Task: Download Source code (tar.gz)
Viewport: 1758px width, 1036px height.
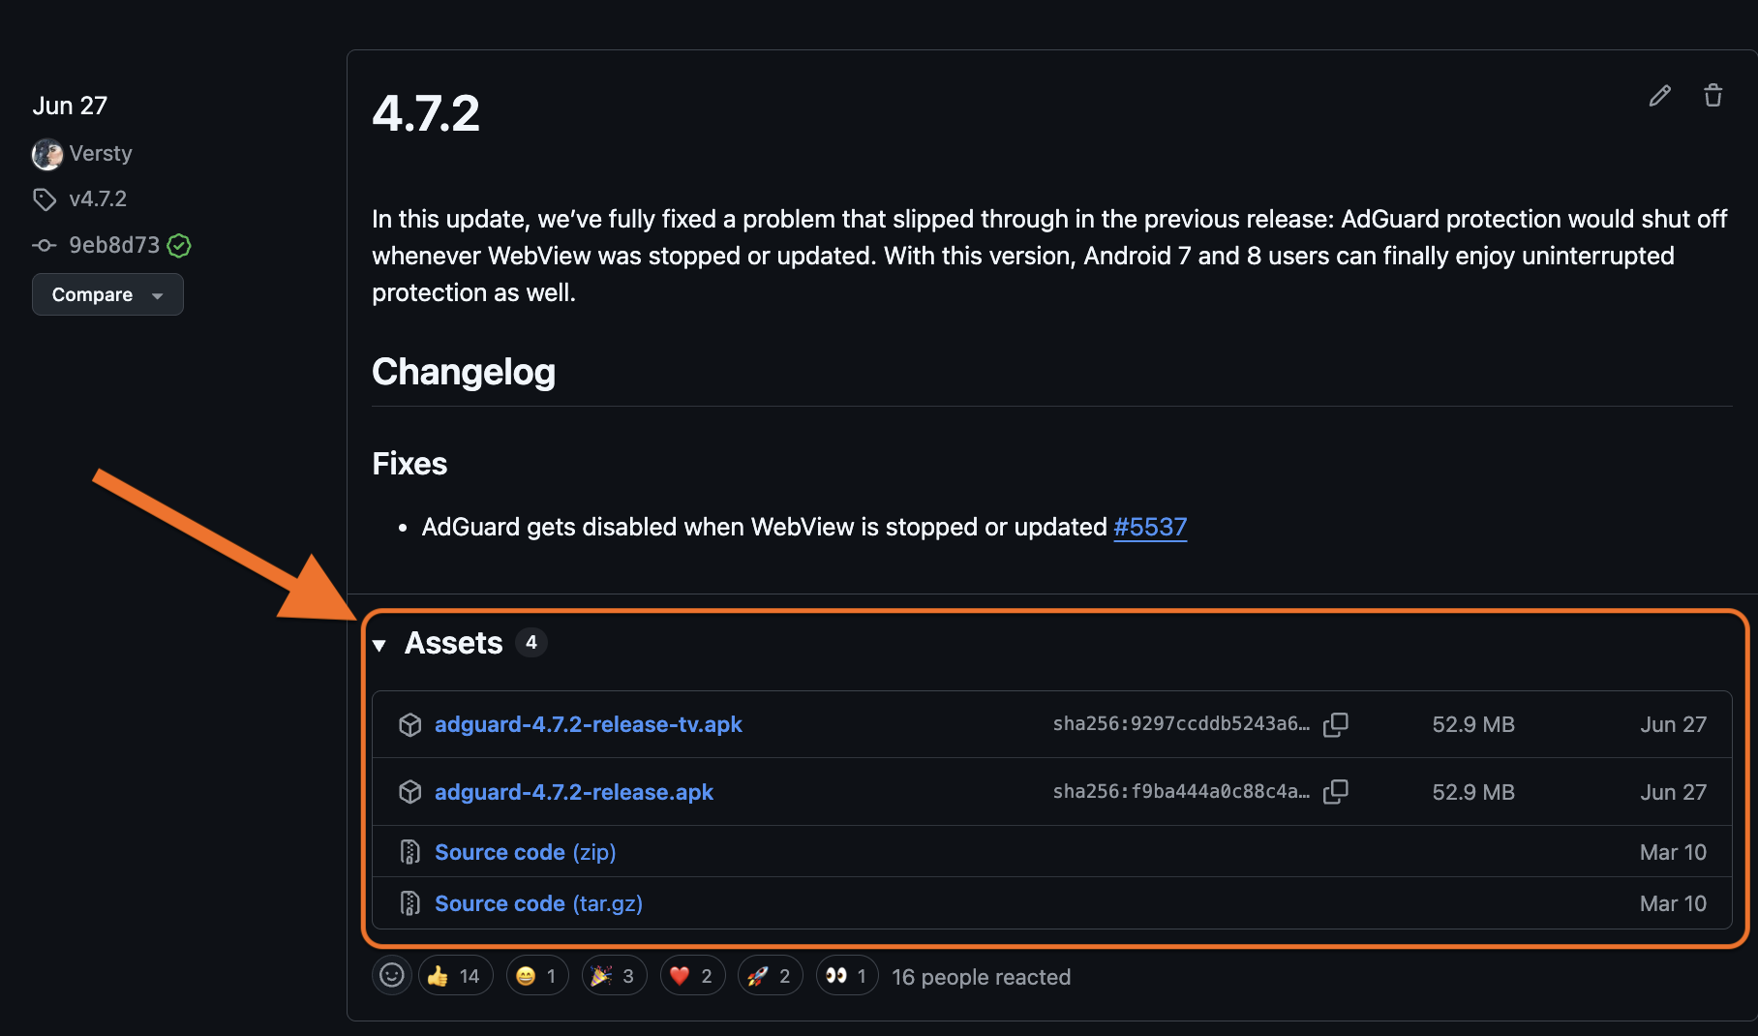Action: coord(538,903)
